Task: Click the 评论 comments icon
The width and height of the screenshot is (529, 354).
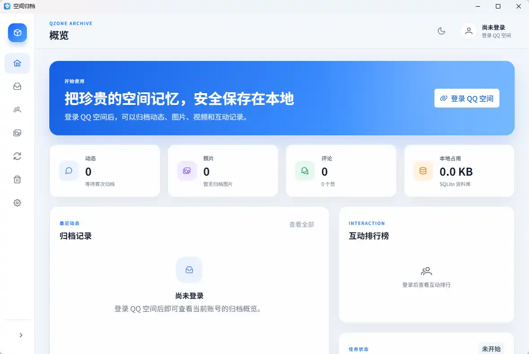Action: point(305,171)
